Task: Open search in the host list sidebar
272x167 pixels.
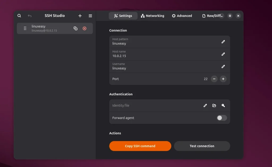Action: pos(19,15)
